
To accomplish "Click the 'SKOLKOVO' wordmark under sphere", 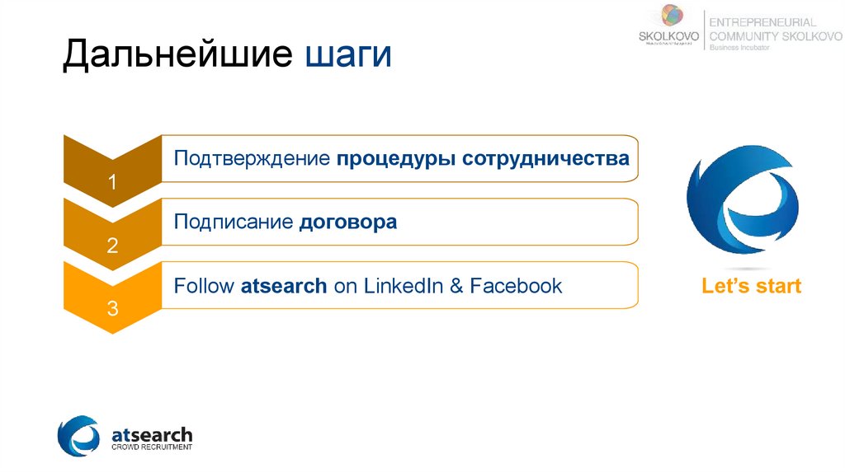I will coord(668,37).
